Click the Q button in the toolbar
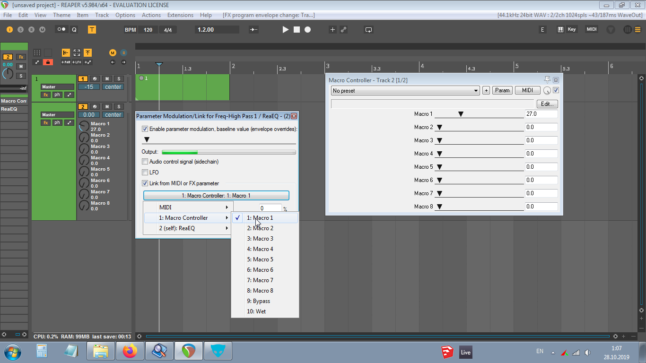The height and width of the screenshot is (363, 646). tap(74, 29)
